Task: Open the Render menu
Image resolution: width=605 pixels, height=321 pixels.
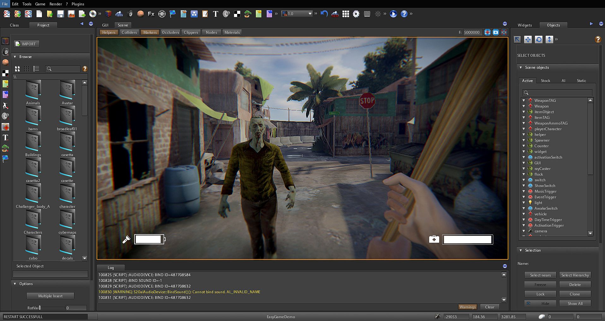Action: click(56, 4)
